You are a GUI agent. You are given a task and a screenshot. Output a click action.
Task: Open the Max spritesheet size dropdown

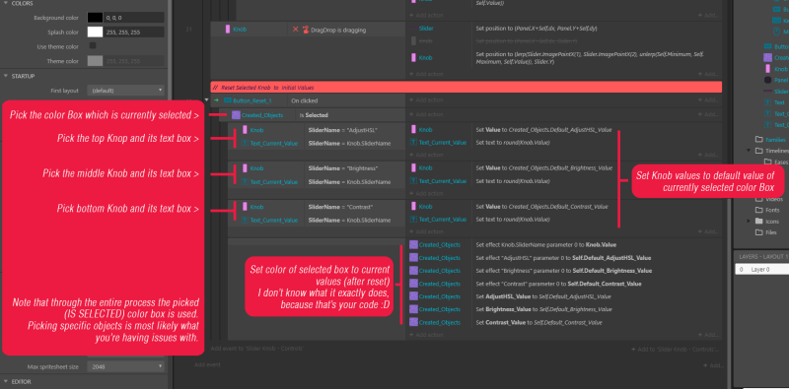125,367
